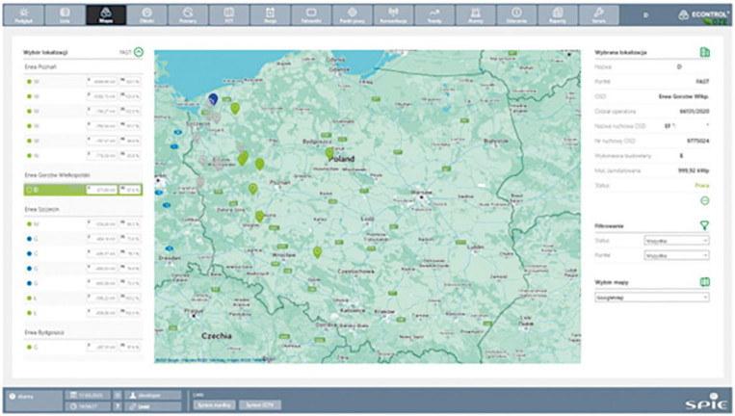Image resolution: width=735 pixels, height=416 pixels.
Task: Select the Raporty toolbar icon
Action: tap(558, 15)
